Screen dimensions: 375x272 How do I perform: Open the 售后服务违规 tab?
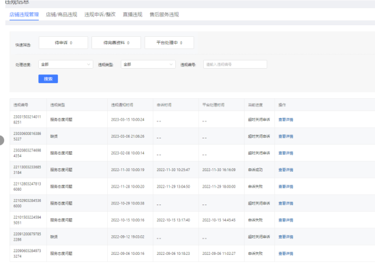tap(164, 14)
